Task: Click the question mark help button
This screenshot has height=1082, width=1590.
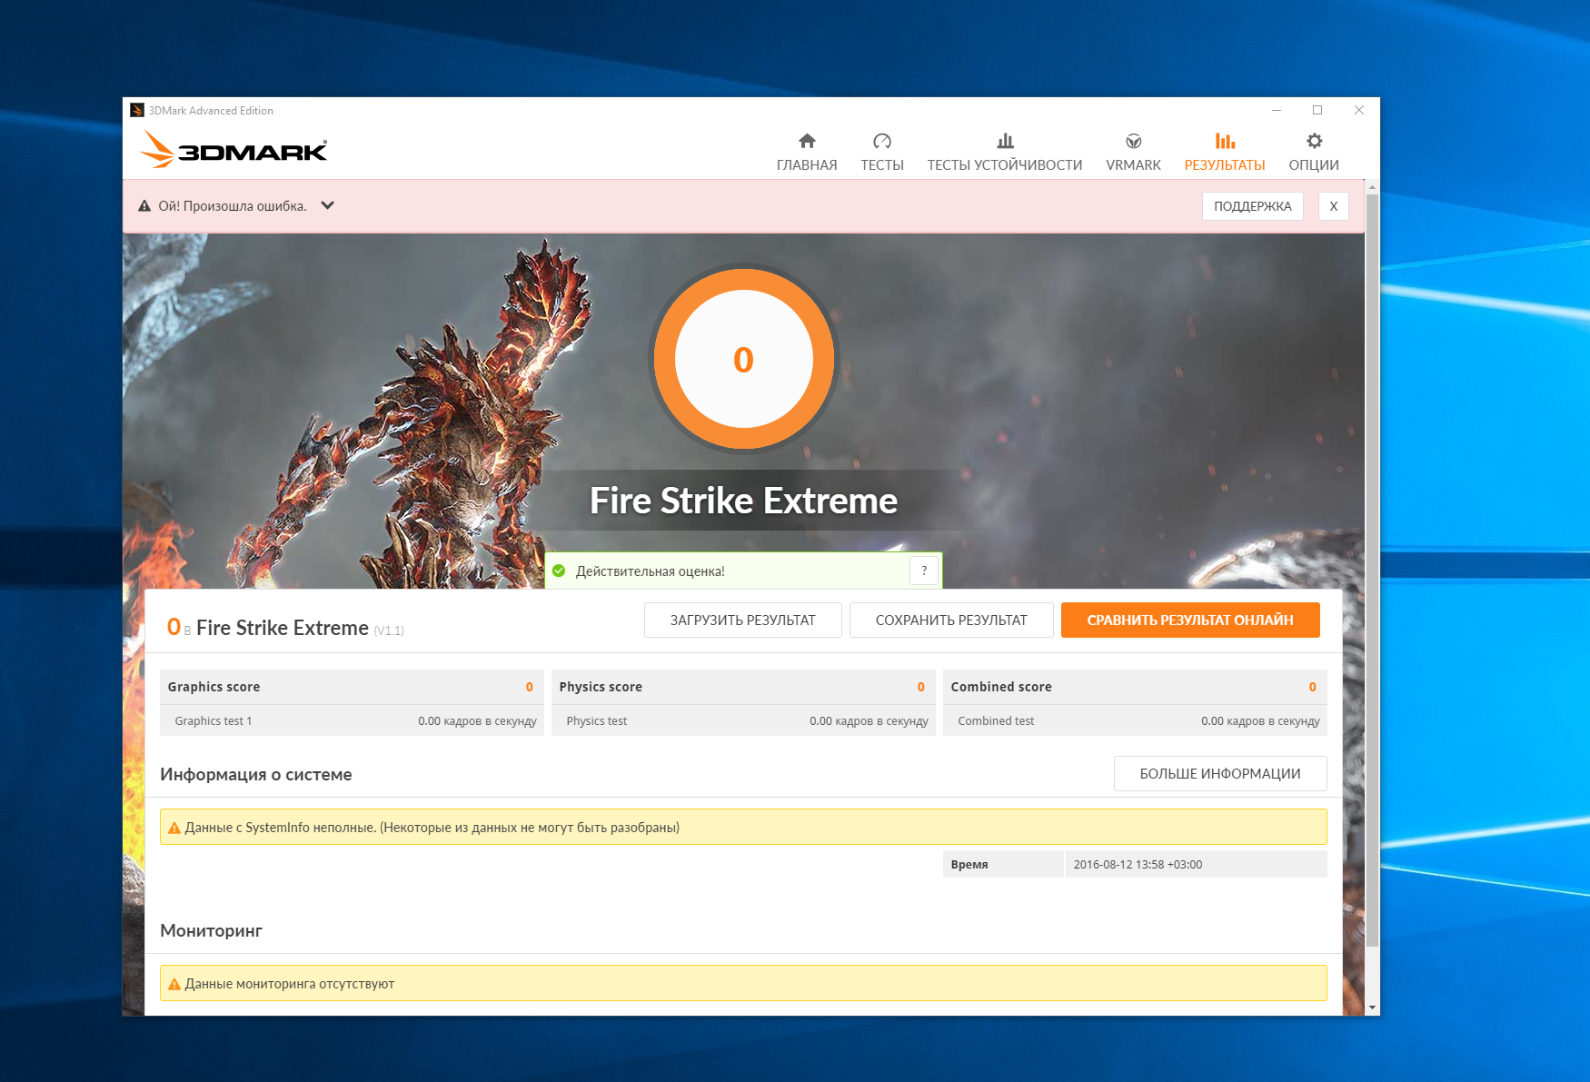Action: click(924, 571)
